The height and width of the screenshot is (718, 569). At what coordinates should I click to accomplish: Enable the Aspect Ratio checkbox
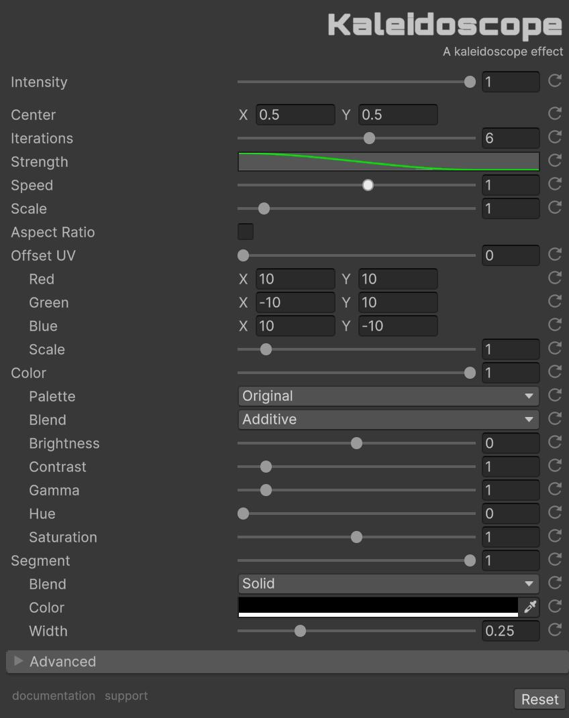point(246,232)
